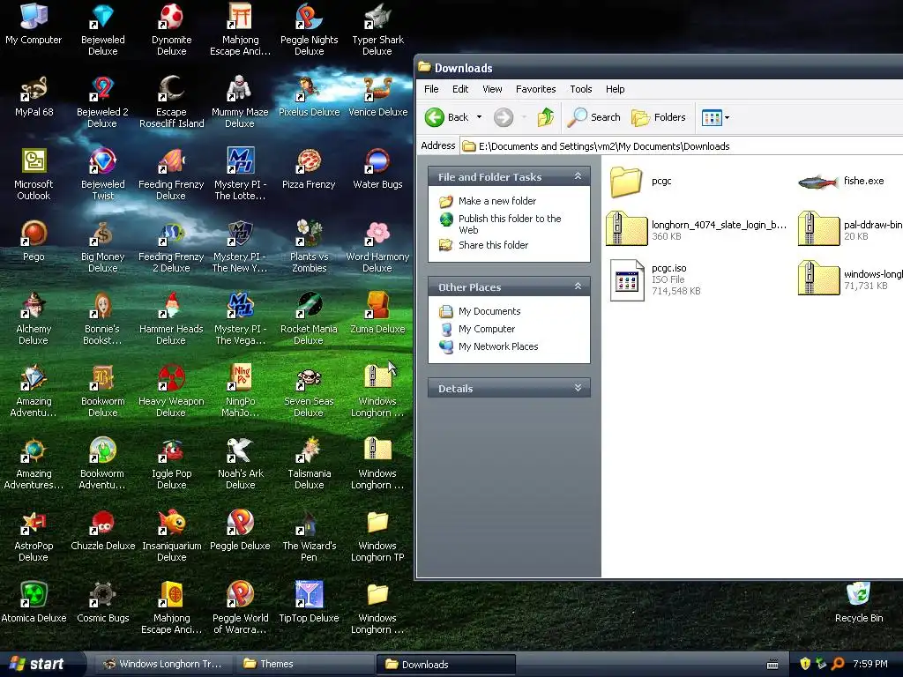
Task: Open the View menu
Action: pyautogui.click(x=492, y=89)
